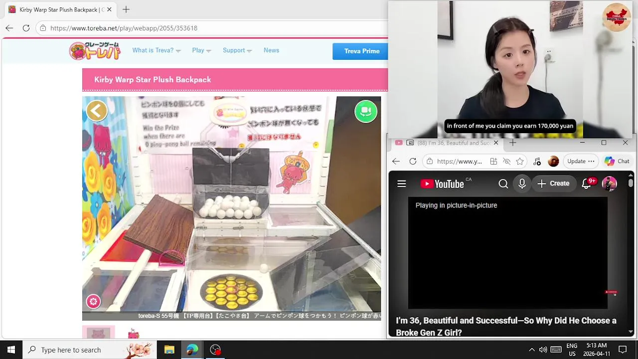This screenshot has width=638, height=359.
Task: Click the Kirby Warp Star Plush Backpack heading
Action: click(153, 80)
